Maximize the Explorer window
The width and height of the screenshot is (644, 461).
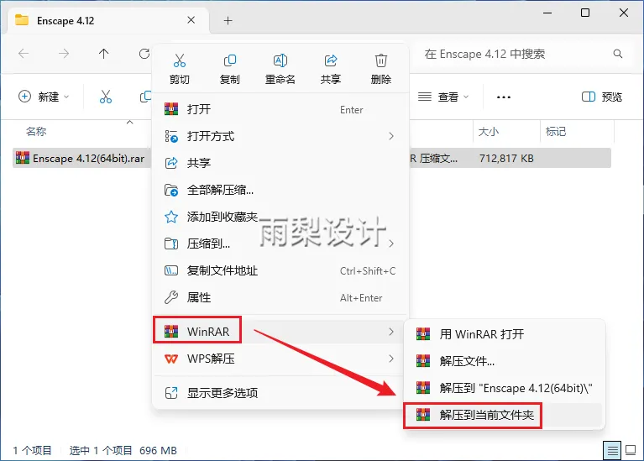point(585,13)
